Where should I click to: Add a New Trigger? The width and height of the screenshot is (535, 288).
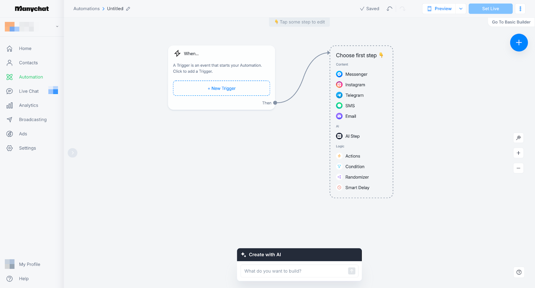pyautogui.click(x=221, y=88)
